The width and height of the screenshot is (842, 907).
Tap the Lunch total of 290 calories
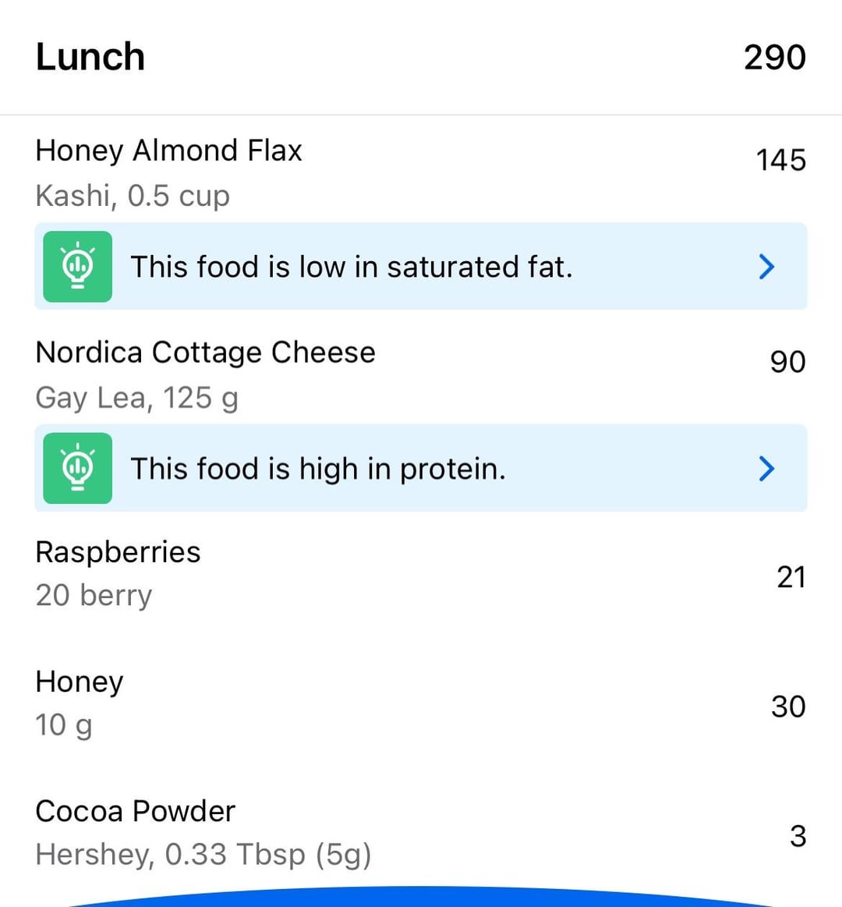click(775, 57)
